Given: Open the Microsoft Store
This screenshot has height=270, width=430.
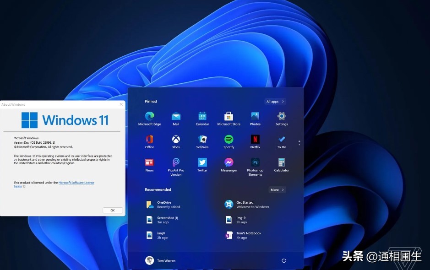Looking at the screenshot, I should [229, 115].
